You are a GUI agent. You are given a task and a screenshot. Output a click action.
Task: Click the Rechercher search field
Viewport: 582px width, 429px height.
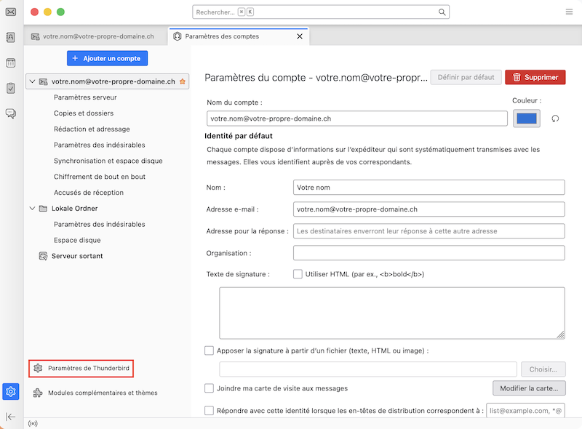pos(321,12)
